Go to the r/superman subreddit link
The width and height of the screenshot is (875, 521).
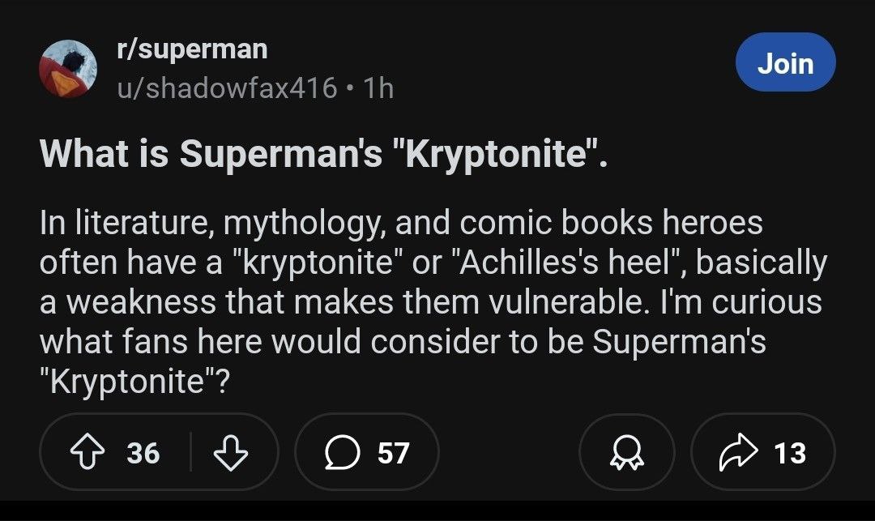191,49
